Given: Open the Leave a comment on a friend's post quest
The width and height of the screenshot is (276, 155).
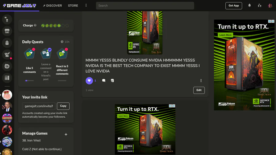Looking at the screenshot, I should 46,64.
